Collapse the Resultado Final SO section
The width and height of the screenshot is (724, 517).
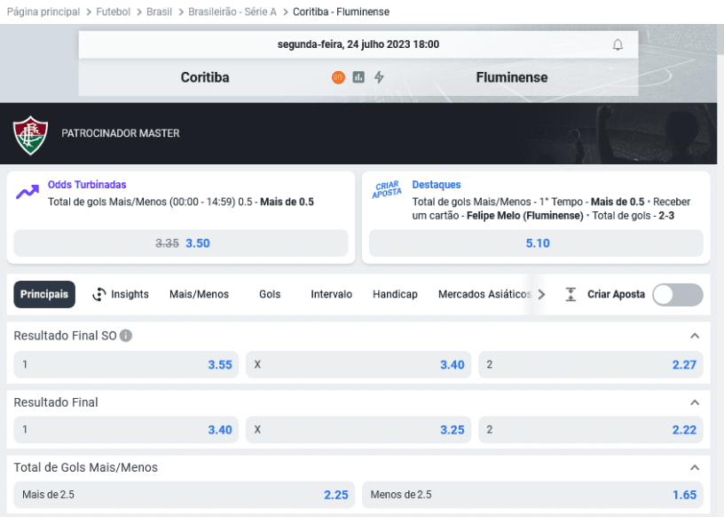tap(695, 336)
